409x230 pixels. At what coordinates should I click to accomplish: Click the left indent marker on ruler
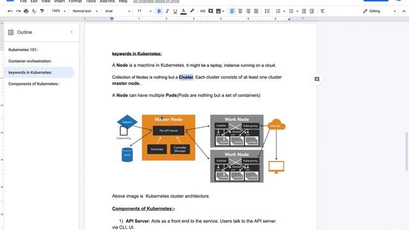pyautogui.click(x=112, y=19)
